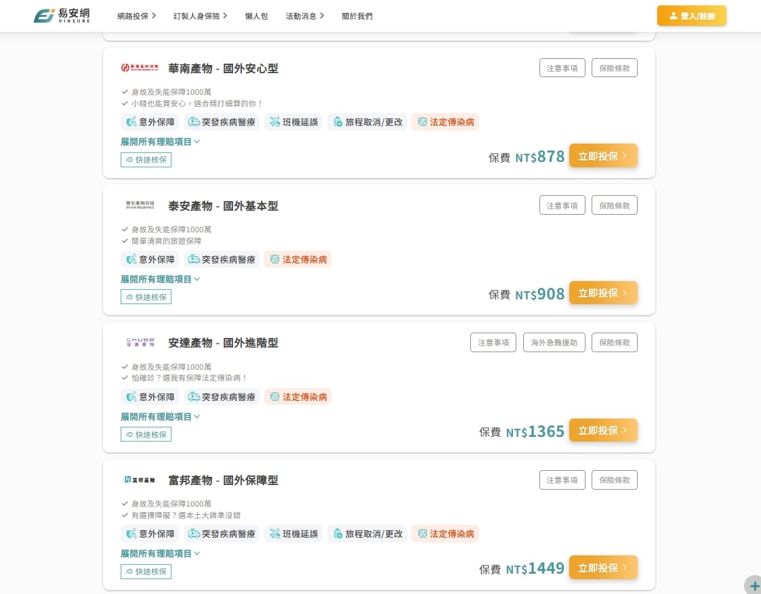This screenshot has width=761, height=594.
Task: Select 突發疾病醫療 tag in 安達產物 card
Action: tap(222, 397)
